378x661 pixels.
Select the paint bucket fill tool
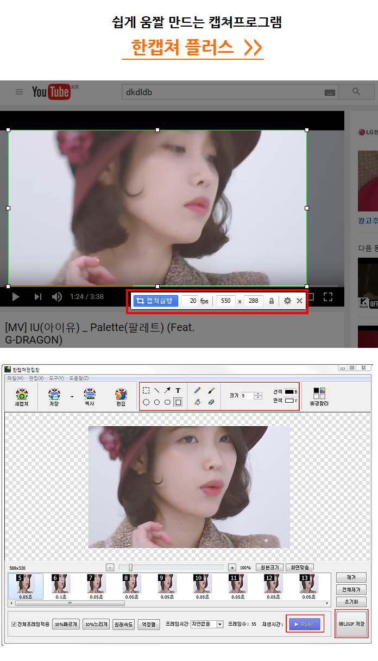pyautogui.click(x=197, y=402)
